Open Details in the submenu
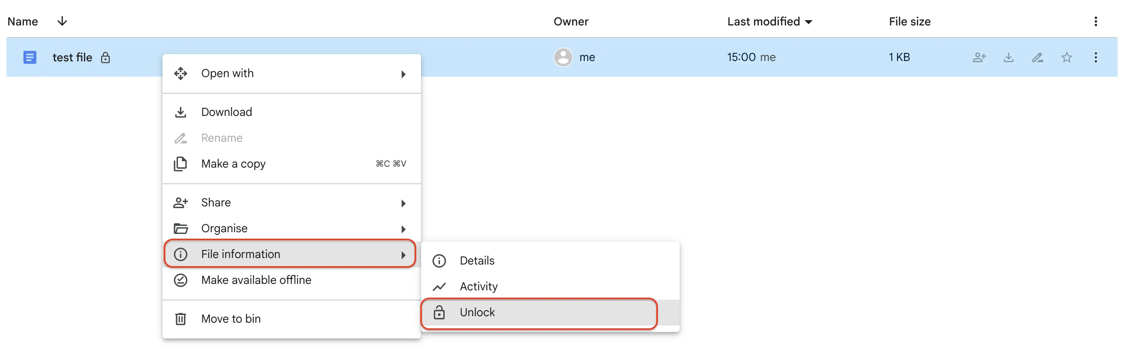Screen dimensions: 1125x357 tap(550, 260)
